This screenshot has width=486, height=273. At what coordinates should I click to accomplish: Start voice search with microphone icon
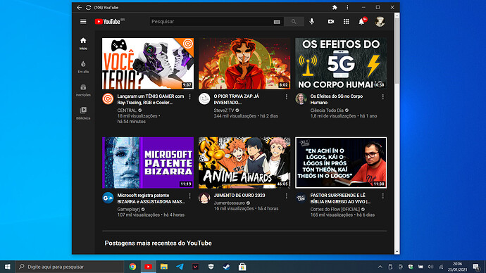pyautogui.click(x=312, y=21)
